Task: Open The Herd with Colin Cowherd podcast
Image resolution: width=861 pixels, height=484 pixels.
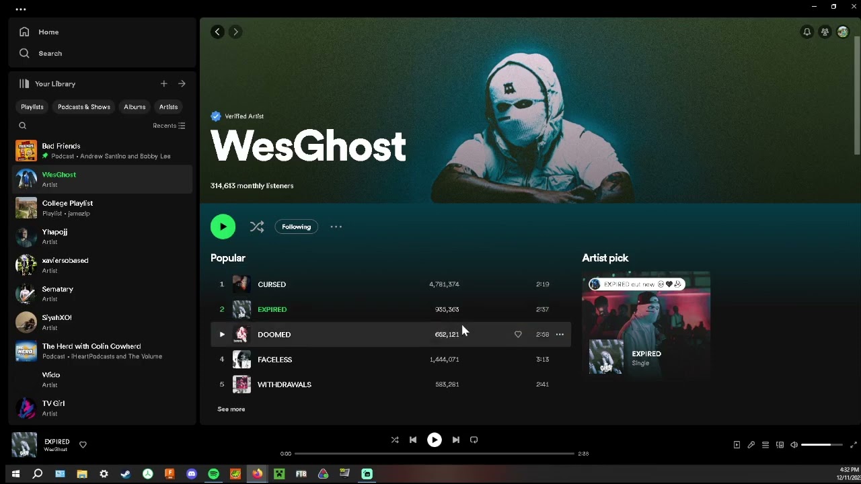Action: pos(102,351)
